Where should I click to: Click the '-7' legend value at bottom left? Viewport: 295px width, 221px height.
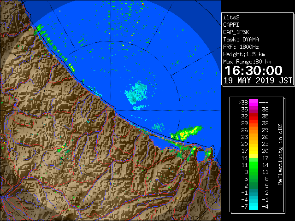tap(244, 207)
